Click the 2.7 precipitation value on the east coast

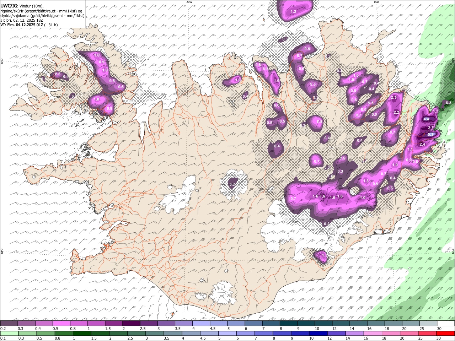(430, 128)
